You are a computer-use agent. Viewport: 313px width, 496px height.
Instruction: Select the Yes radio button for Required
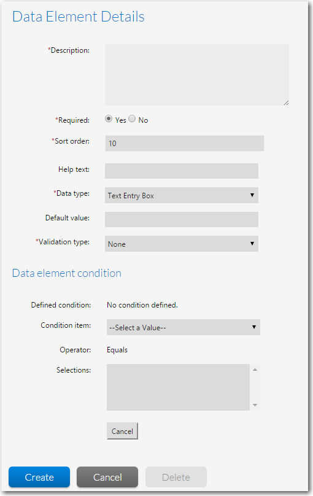click(109, 119)
